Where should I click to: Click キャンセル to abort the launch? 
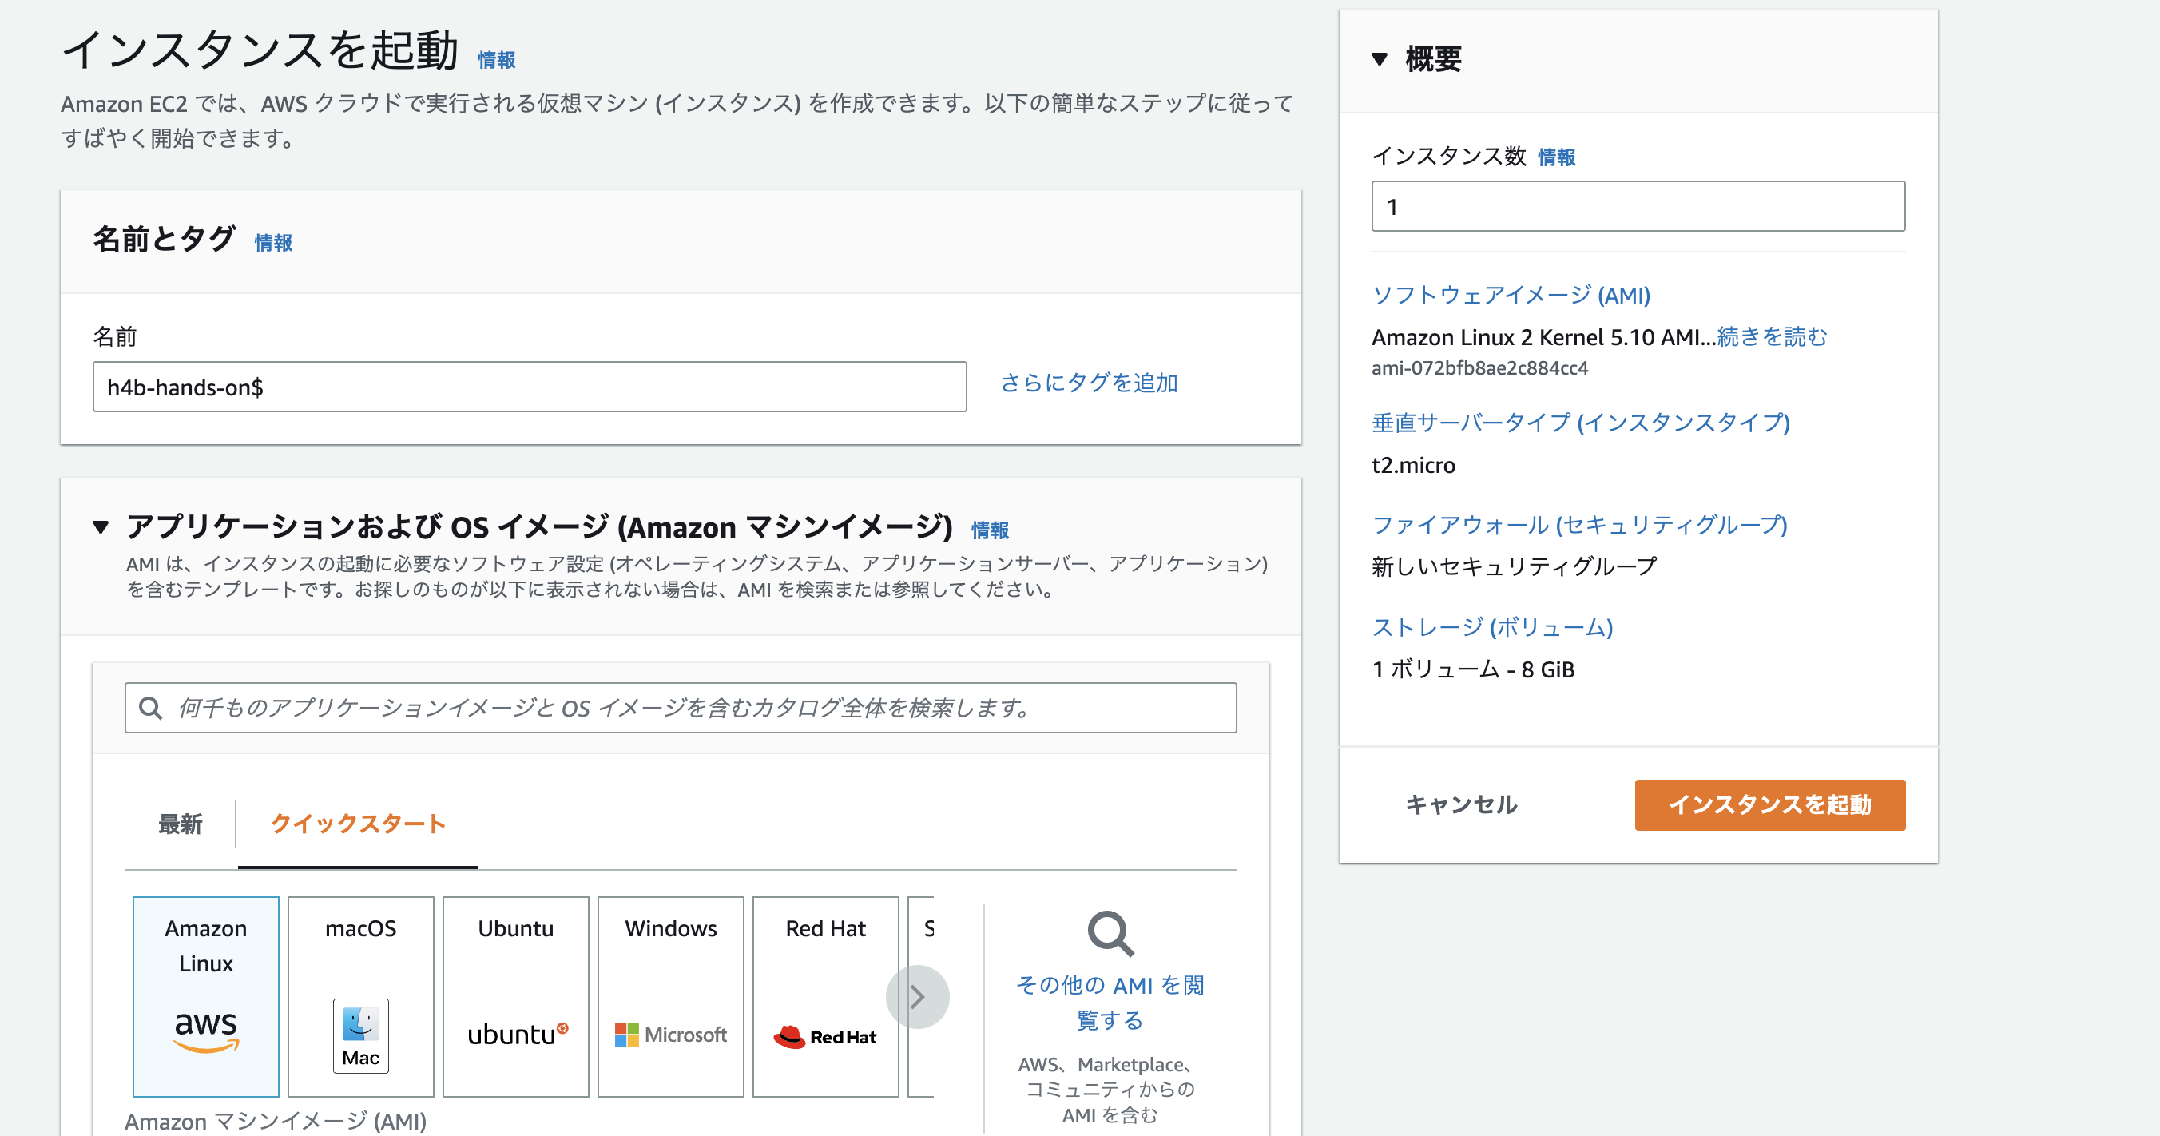[x=1461, y=804]
